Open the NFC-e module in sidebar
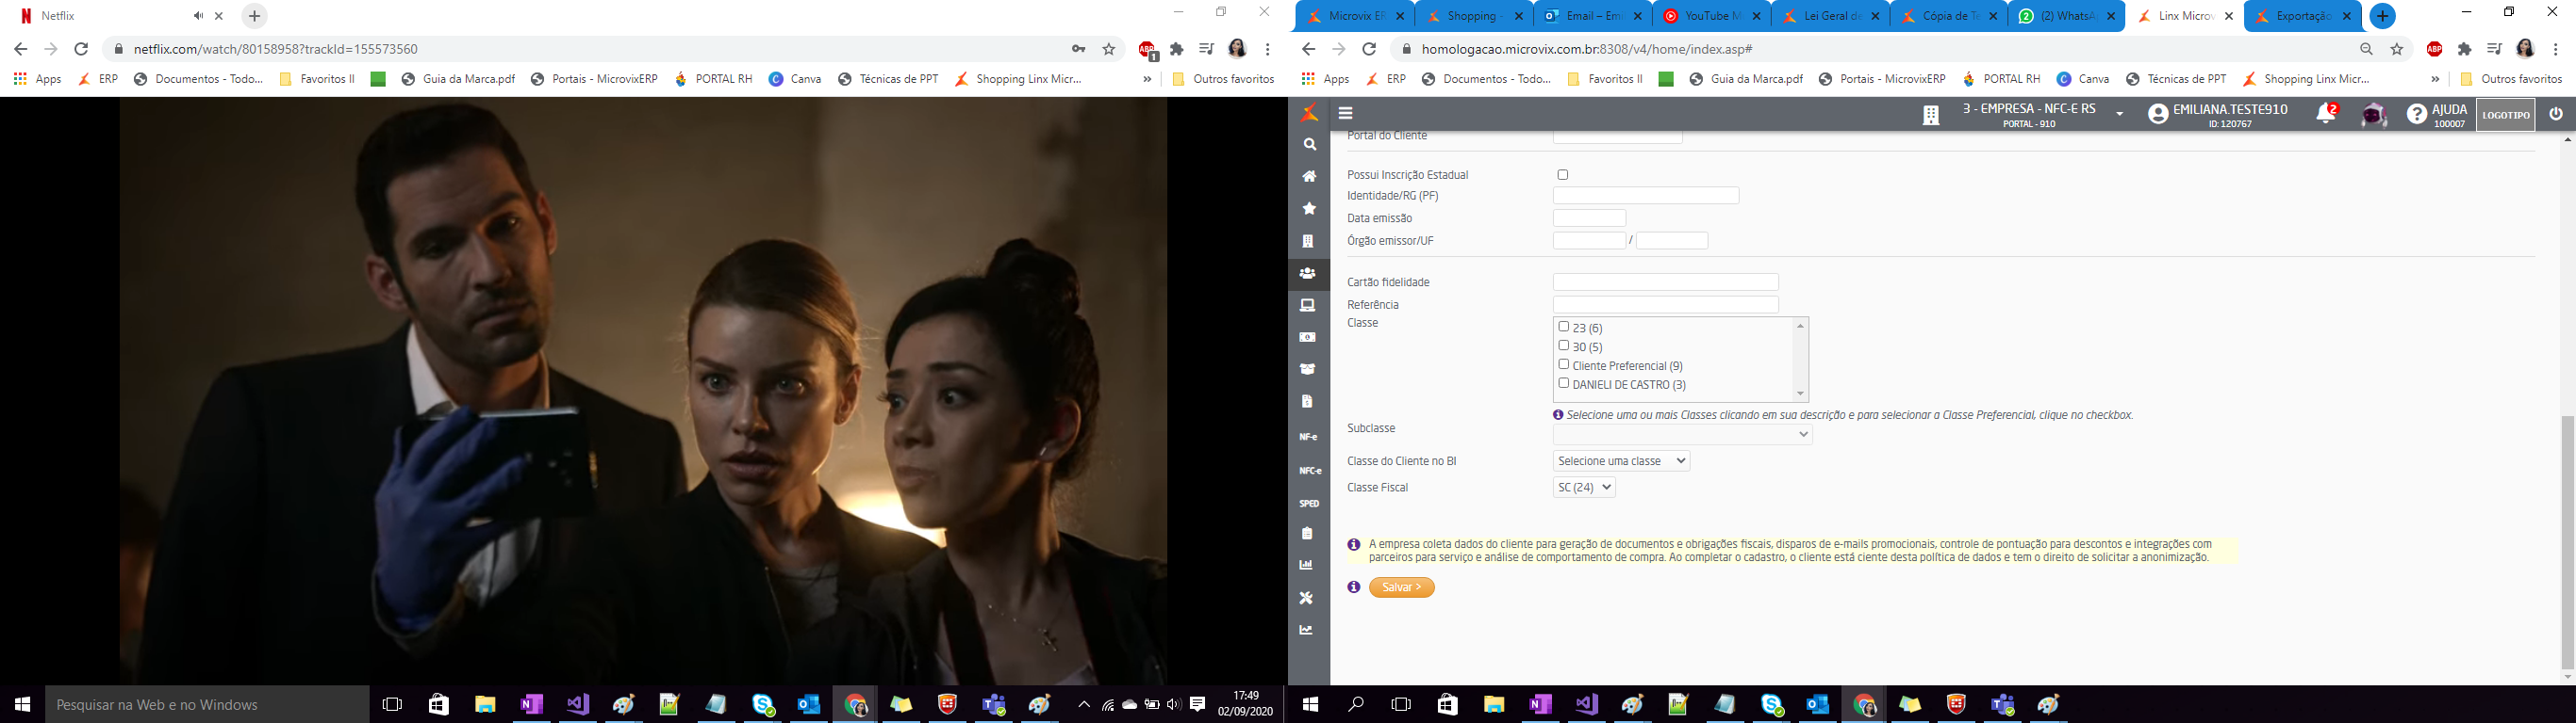Image resolution: width=2576 pixels, height=723 pixels. coord(1309,471)
